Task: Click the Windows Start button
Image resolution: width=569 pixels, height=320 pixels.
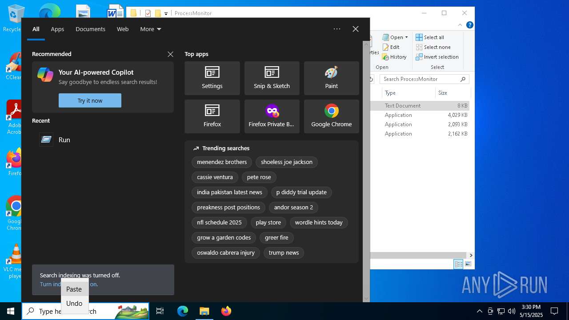Action: click(x=11, y=311)
